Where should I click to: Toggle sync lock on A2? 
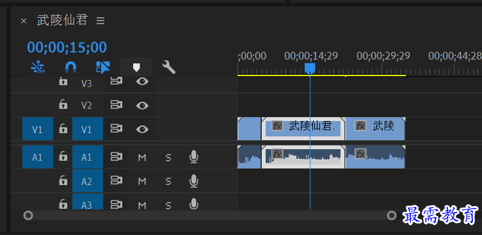click(116, 181)
